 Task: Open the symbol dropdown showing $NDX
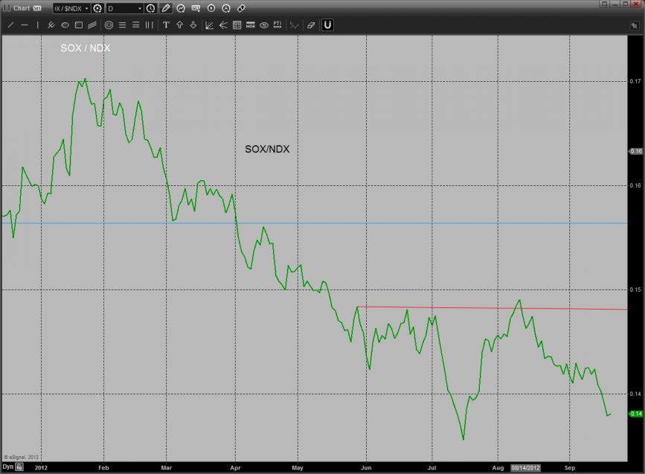tap(71, 8)
